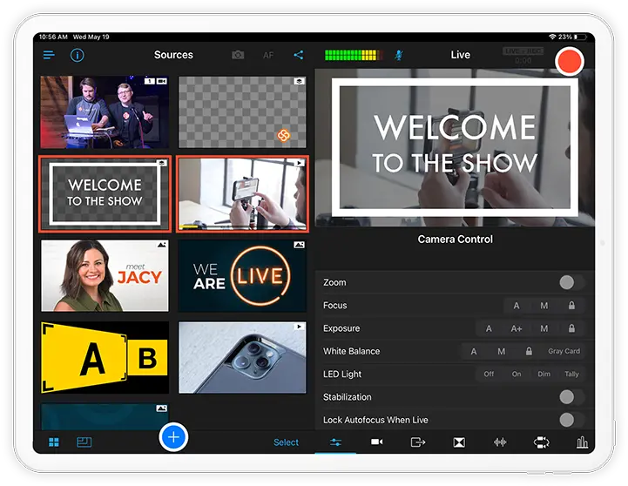Toggle the Zoom switch
The height and width of the screenshot is (486, 628).
tap(571, 282)
